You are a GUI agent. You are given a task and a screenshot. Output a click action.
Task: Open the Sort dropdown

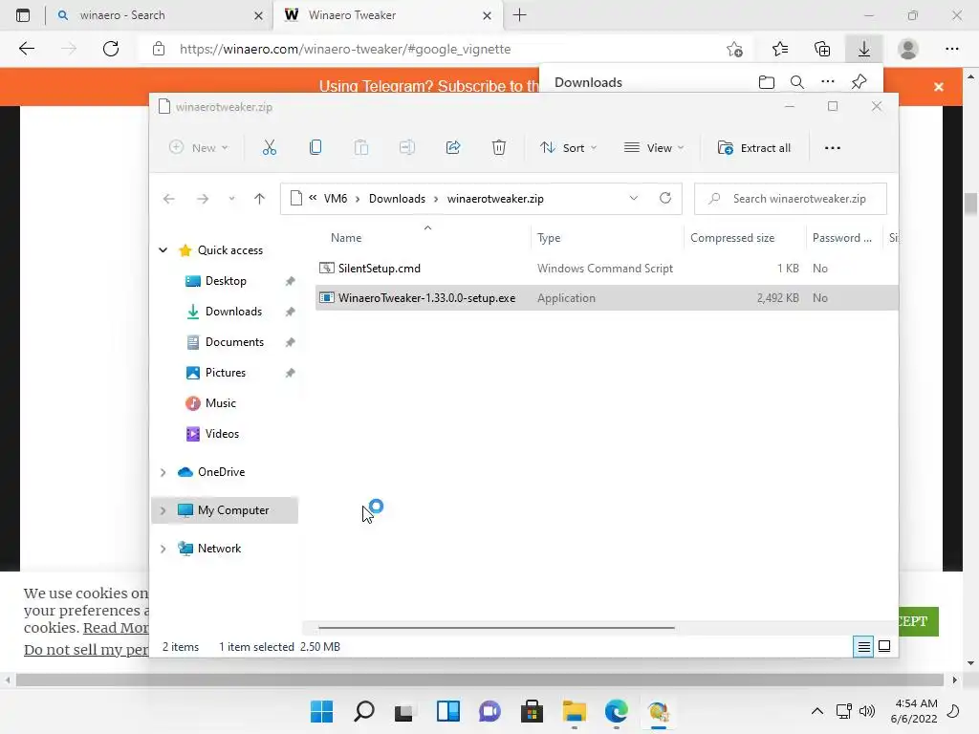[569, 148]
